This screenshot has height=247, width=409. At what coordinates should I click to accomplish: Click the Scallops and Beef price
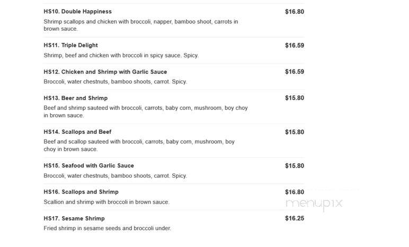click(295, 132)
